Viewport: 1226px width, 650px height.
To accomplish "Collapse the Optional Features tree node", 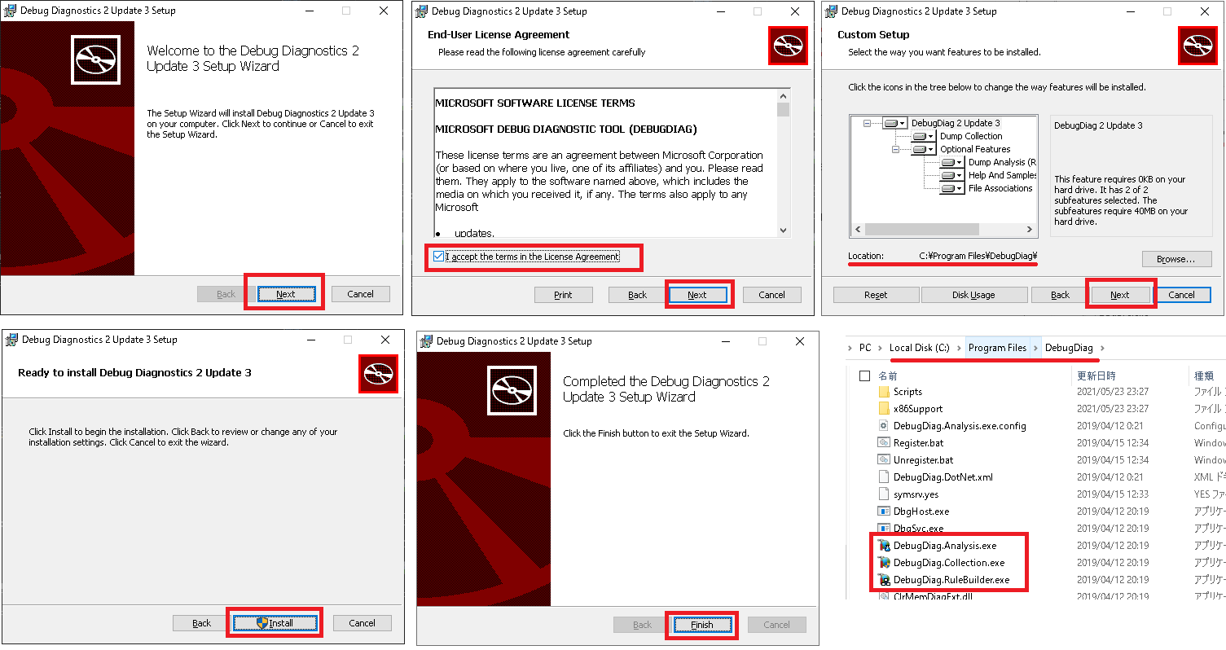I will point(895,149).
